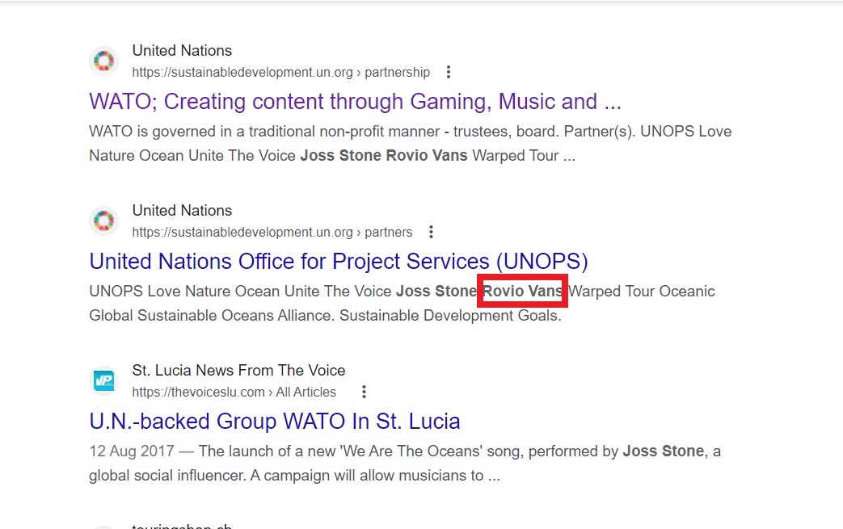
Task: Click the sustainabledevelopment.un.org › partnership URL
Action: (281, 72)
